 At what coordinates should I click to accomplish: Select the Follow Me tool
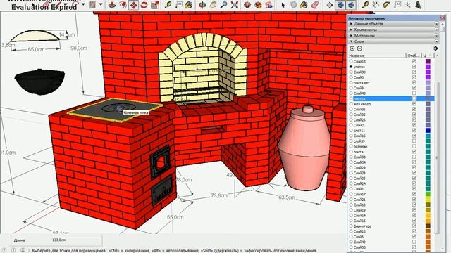(x=123, y=5)
